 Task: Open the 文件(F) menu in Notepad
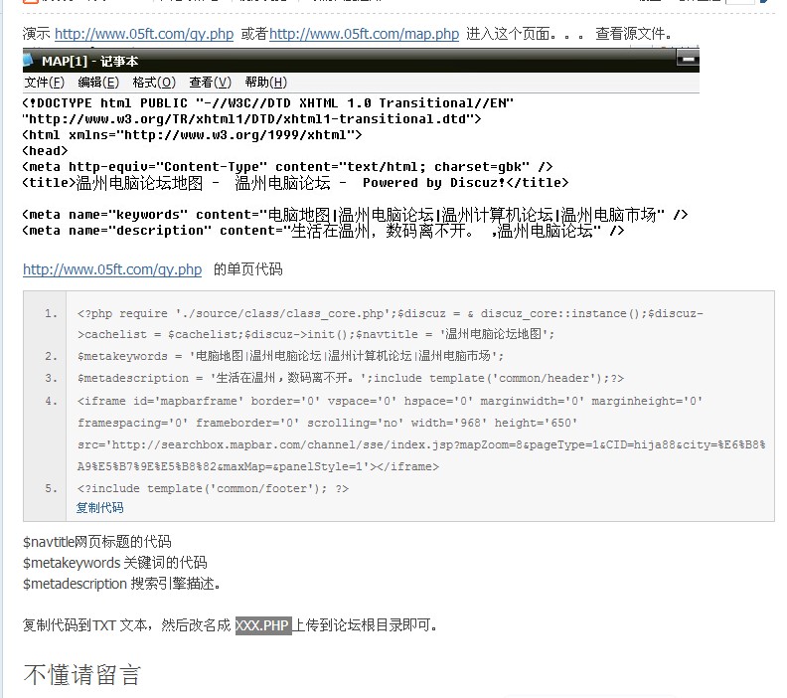(45, 82)
